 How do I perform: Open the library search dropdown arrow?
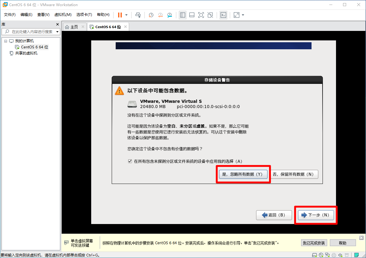pos(57,32)
